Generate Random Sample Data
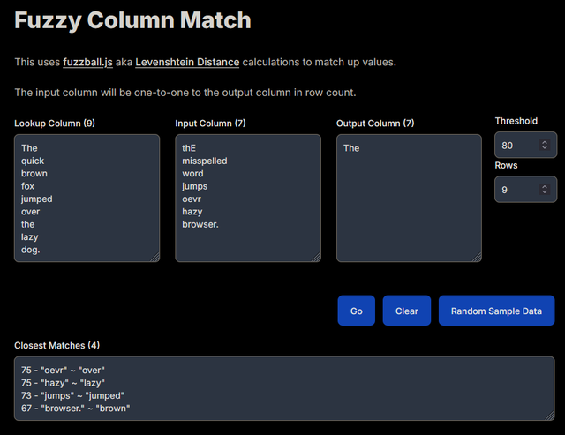 pyautogui.click(x=496, y=311)
